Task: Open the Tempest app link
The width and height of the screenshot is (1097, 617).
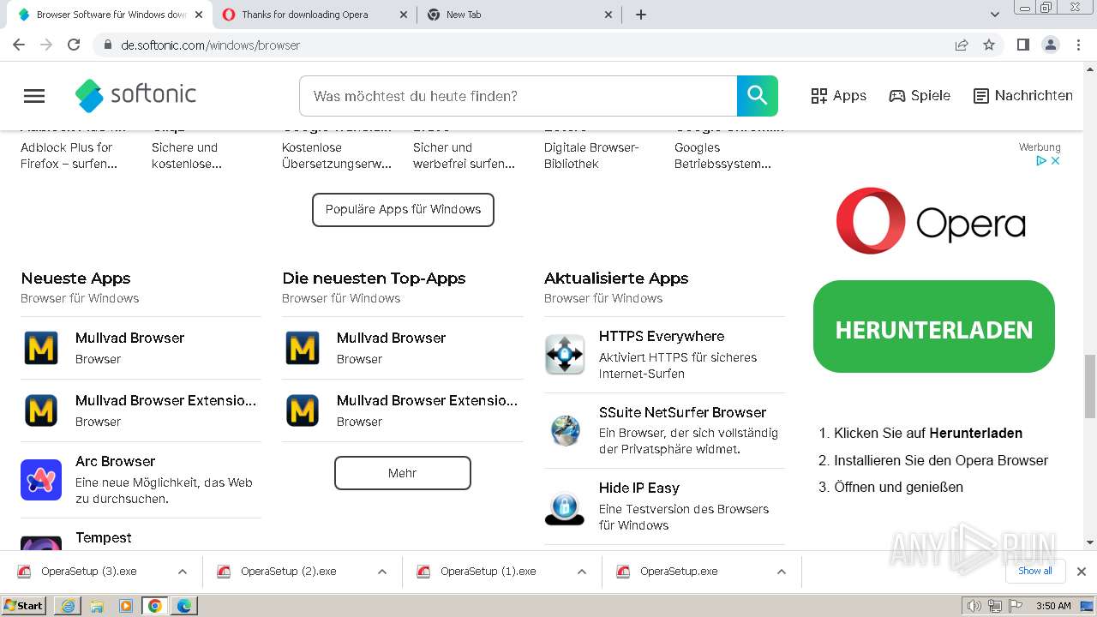Action: click(x=104, y=537)
